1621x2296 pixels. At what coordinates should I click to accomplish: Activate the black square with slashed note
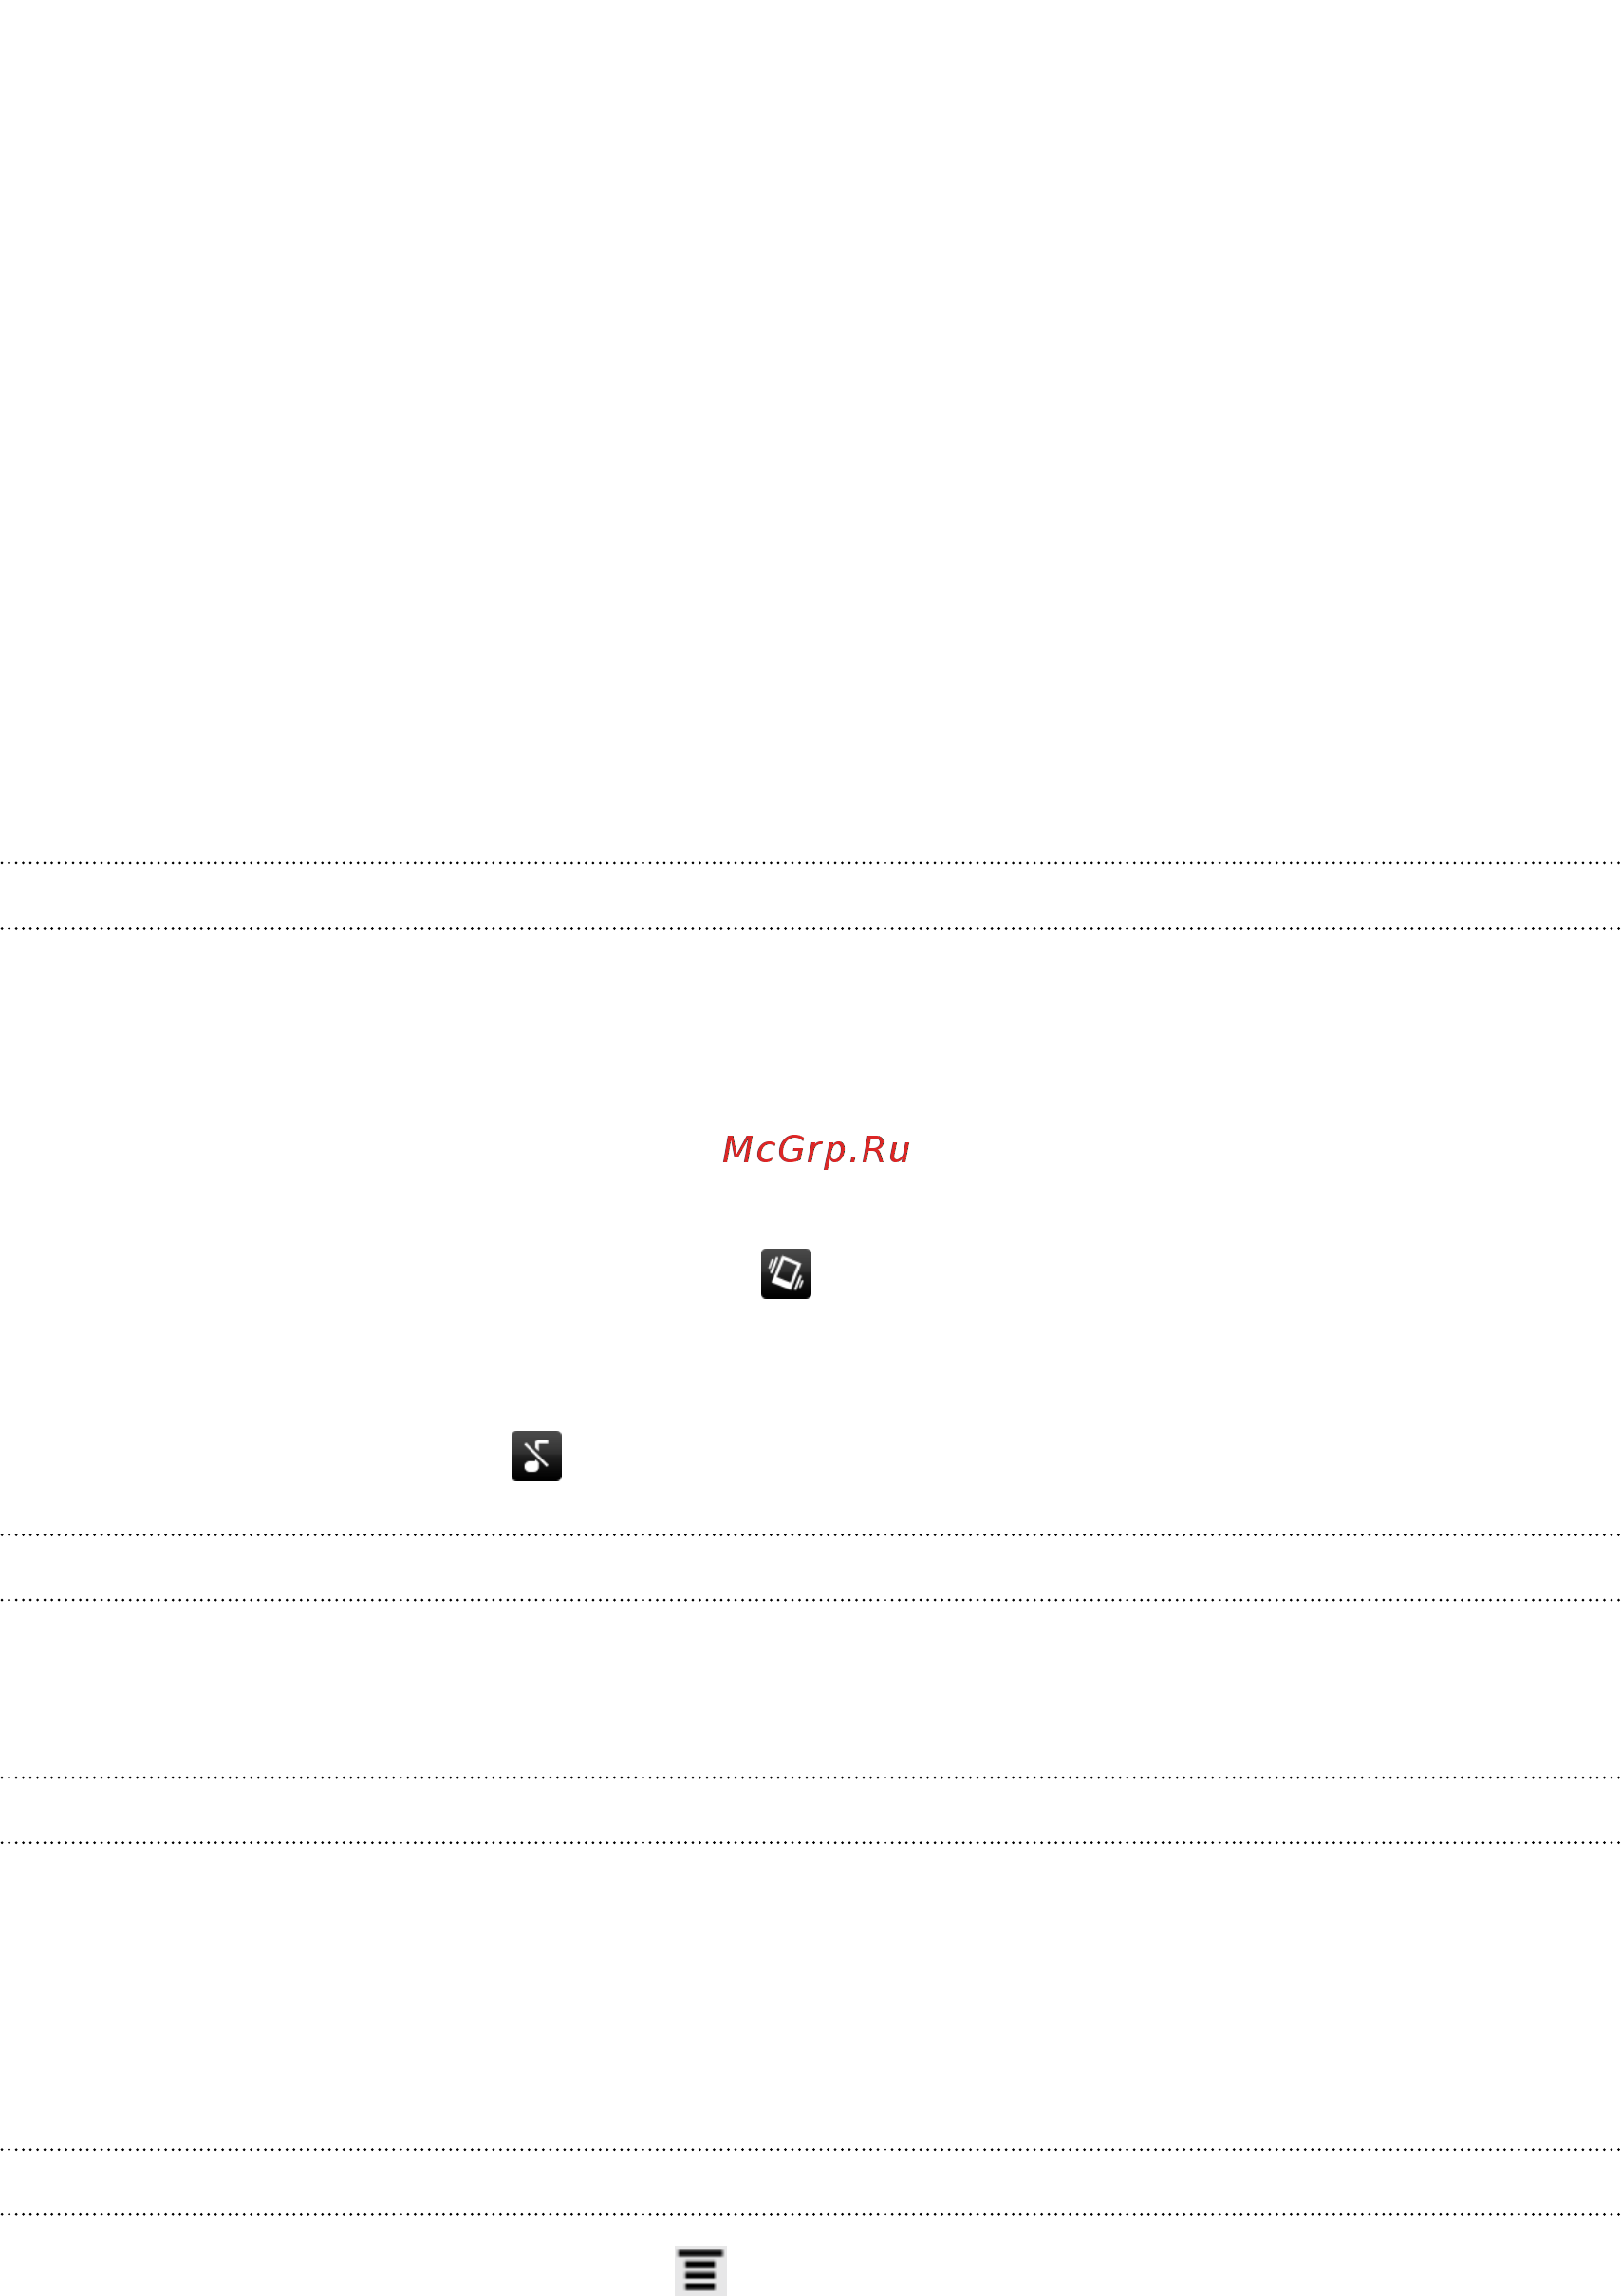(x=536, y=1455)
